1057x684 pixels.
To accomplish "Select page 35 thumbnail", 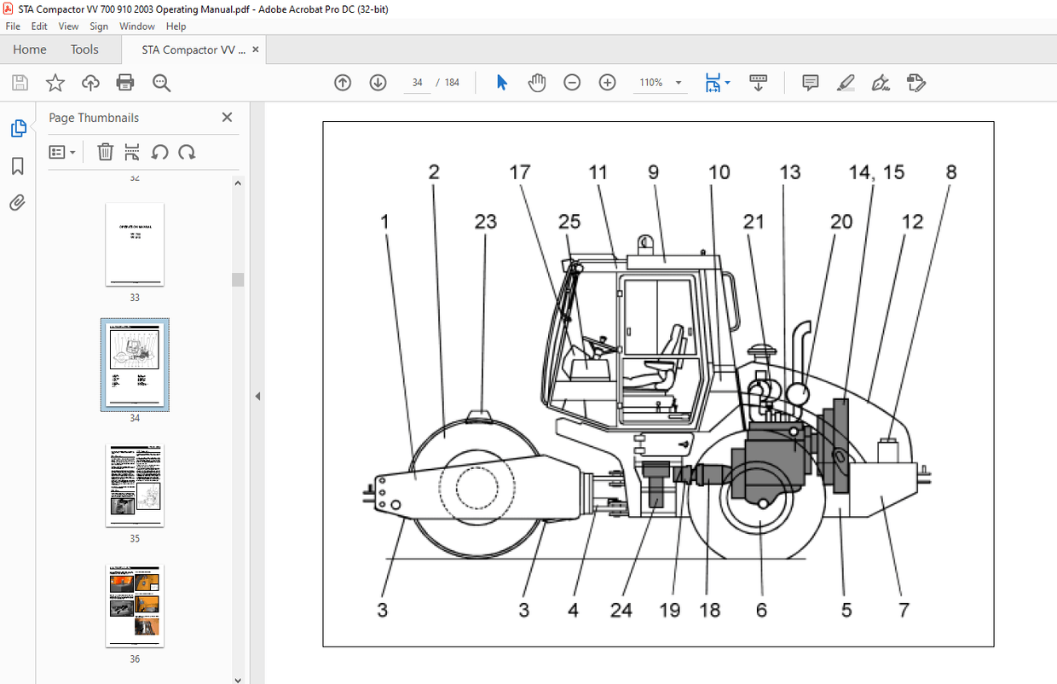I will point(134,484).
